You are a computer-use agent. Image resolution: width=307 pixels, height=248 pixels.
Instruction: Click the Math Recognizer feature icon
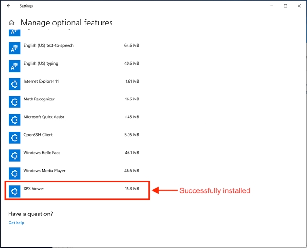[14, 102]
